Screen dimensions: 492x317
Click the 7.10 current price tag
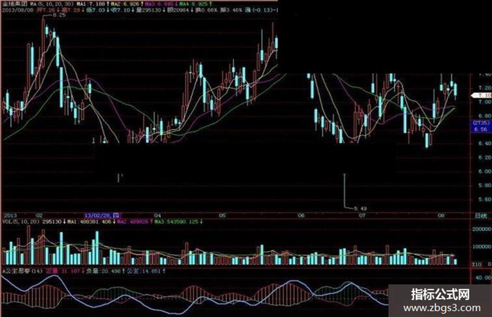click(x=482, y=95)
